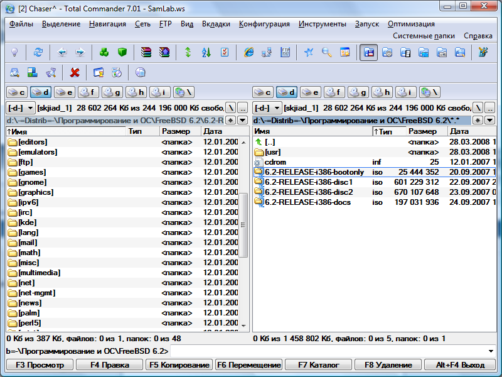This screenshot has width=502, height=377.
Task: Click left panel scrollbar up arrow
Action: click(x=243, y=142)
